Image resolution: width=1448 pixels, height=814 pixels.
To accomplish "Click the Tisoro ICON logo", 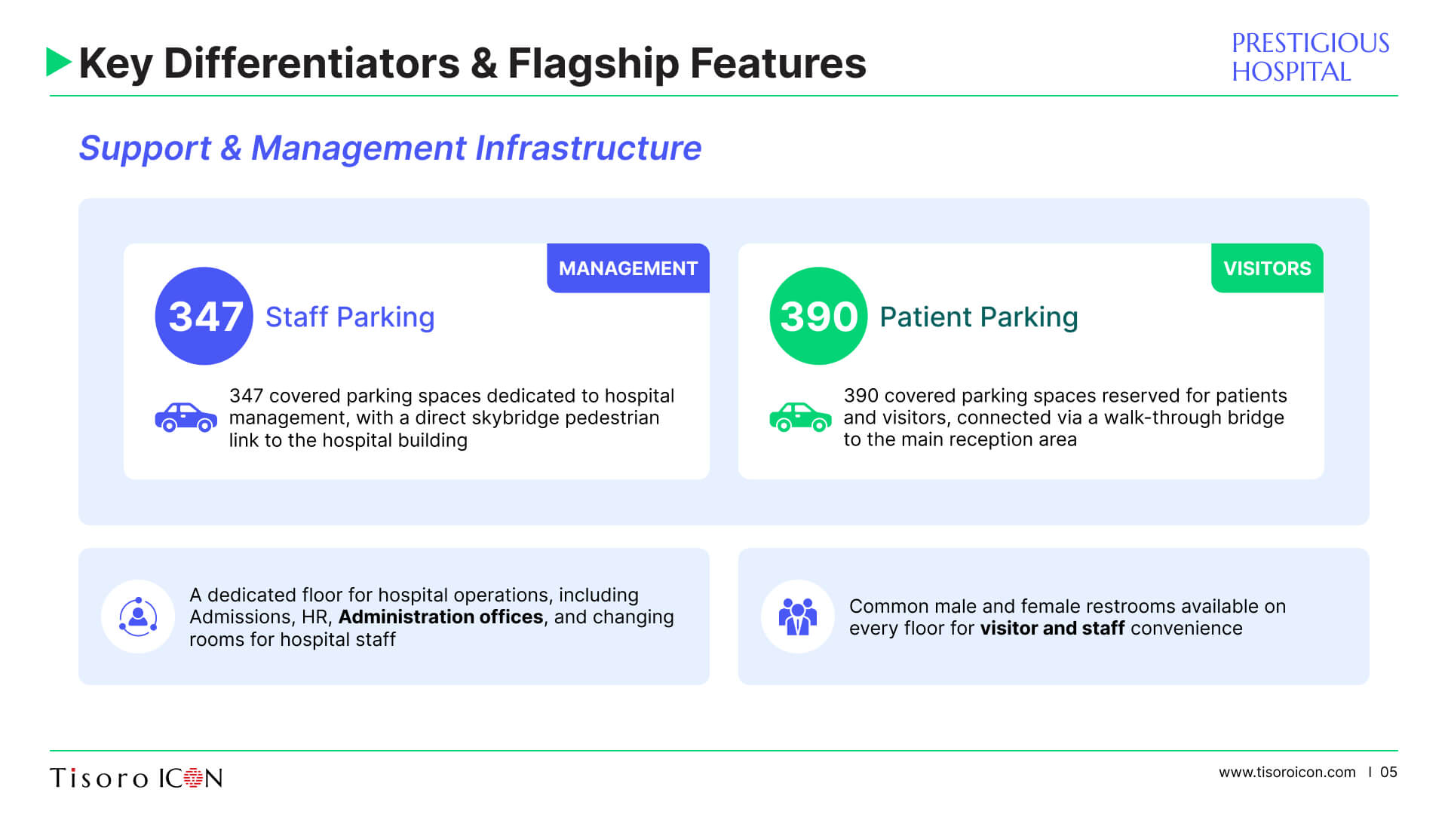I will pos(137,778).
